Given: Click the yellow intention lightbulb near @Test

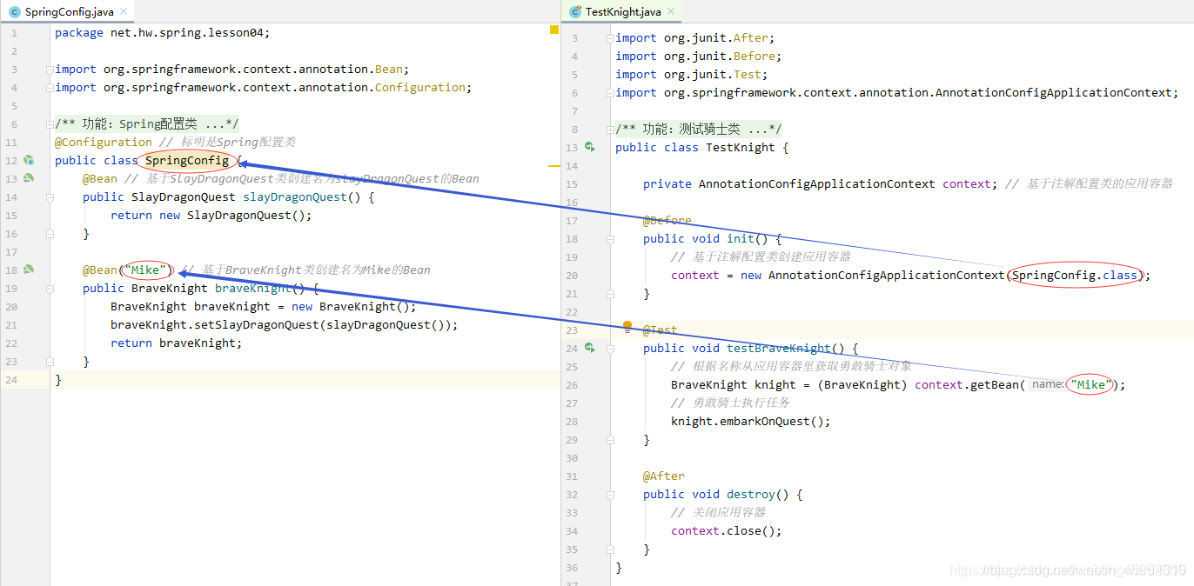Looking at the screenshot, I should coord(627,328).
